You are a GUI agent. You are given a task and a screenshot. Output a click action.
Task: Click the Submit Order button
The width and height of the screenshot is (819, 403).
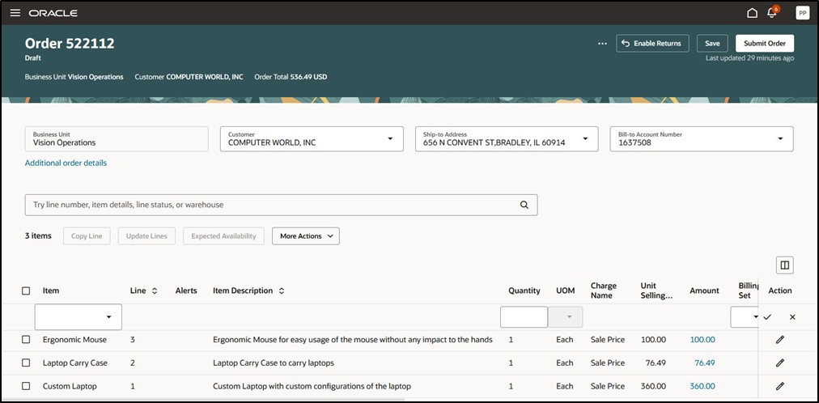[765, 44]
